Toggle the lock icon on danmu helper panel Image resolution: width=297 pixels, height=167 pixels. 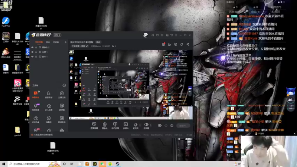(x=279, y=2)
